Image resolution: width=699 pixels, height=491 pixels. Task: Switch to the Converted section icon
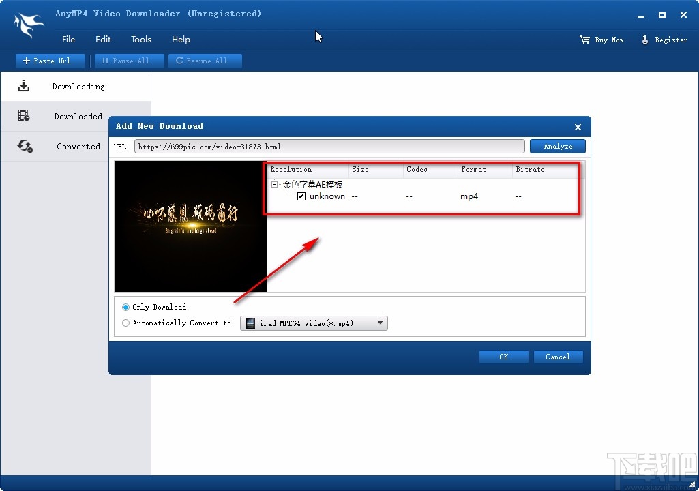pyautogui.click(x=24, y=146)
